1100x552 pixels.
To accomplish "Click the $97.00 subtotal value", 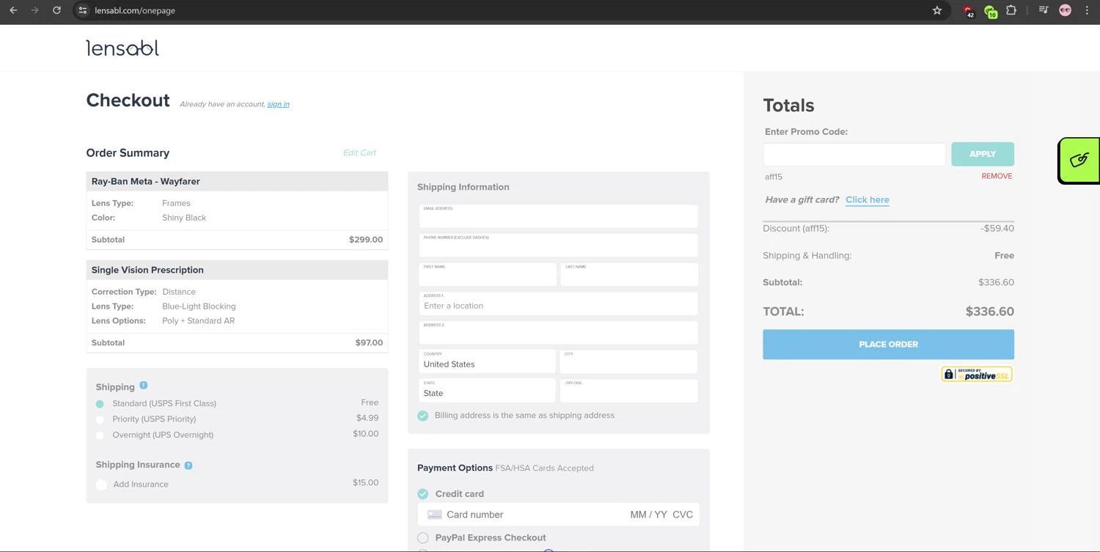I will pos(369,343).
